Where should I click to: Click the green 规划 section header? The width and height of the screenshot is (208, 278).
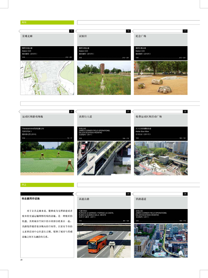tap(47, 23)
